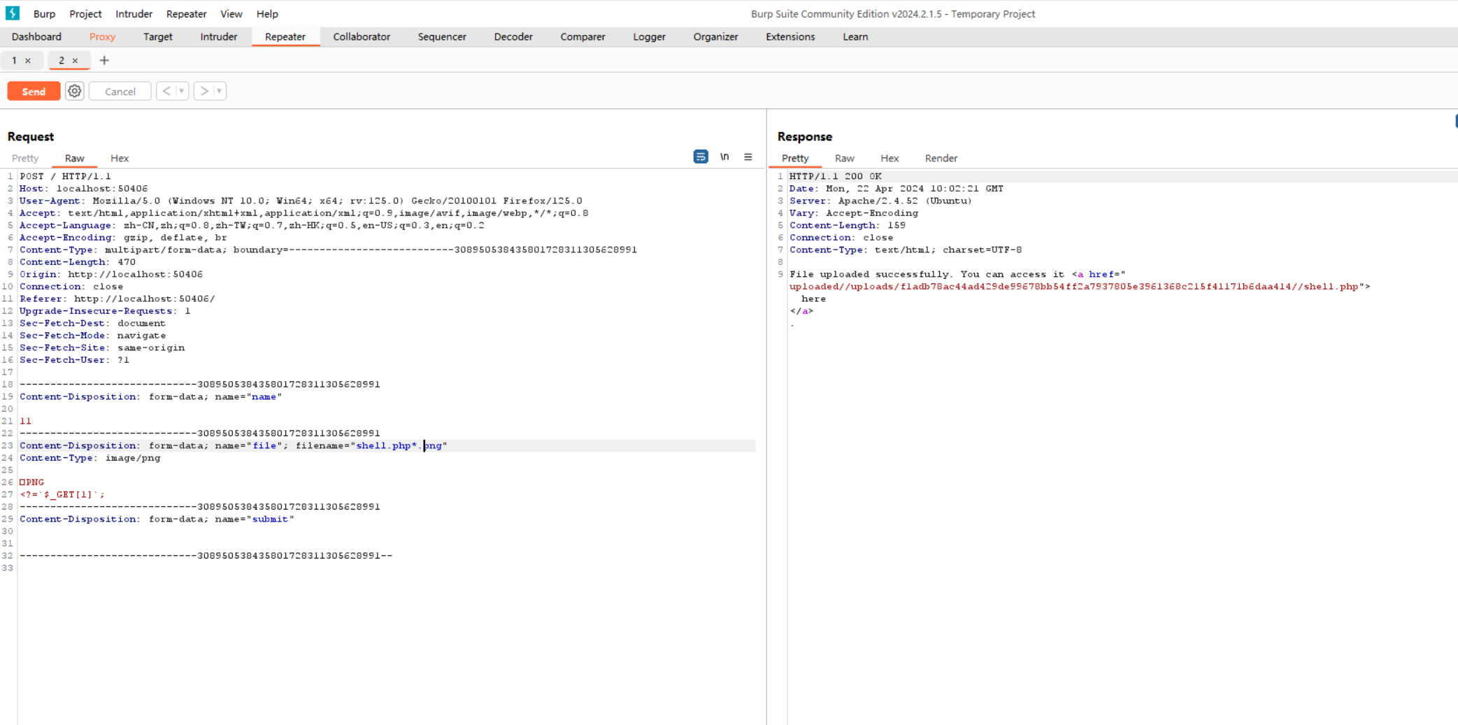Image resolution: width=1458 pixels, height=725 pixels.
Task: Close Repeater tab 2
Action: pos(75,61)
